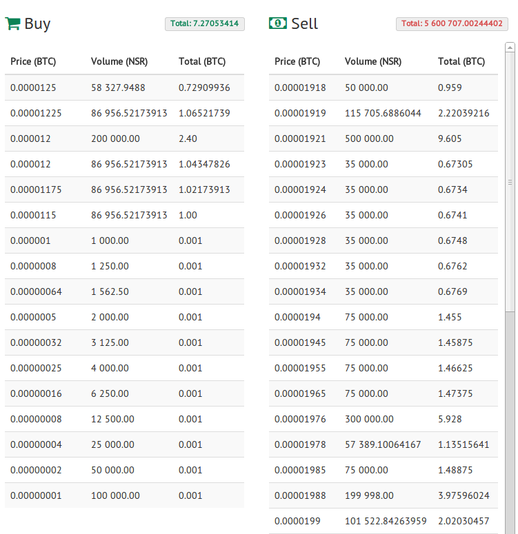
Task: Choose the sell order totaling 3.97596024 BTC
Action: click(383, 495)
